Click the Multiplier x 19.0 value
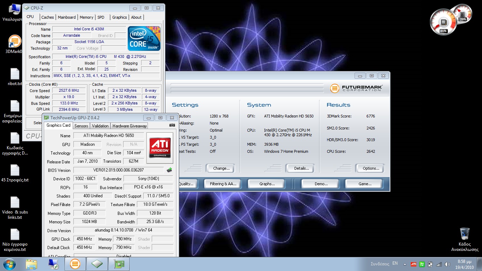 pos(69,97)
